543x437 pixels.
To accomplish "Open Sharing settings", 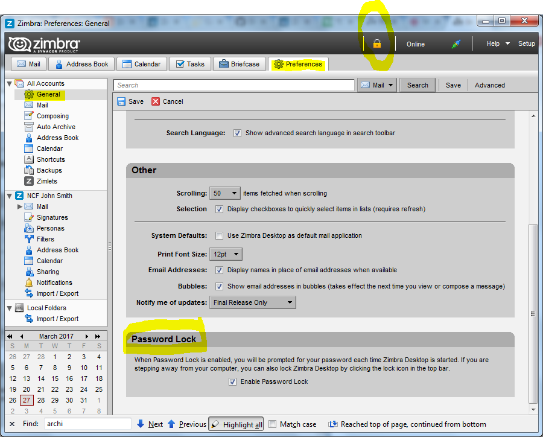I will pyautogui.click(x=48, y=272).
